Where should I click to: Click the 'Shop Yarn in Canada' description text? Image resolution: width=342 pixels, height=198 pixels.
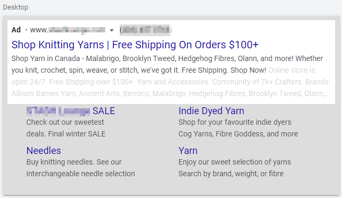click(x=46, y=58)
